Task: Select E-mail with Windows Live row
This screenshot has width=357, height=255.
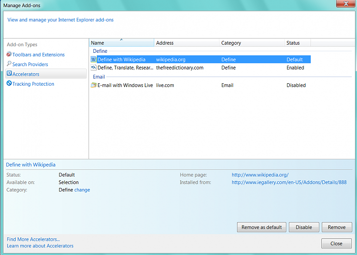Action: click(x=200, y=85)
